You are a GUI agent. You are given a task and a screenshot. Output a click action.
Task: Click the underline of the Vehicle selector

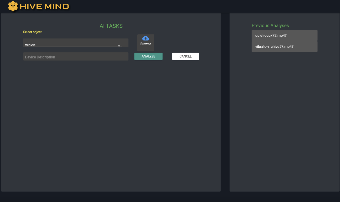click(x=73, y=46)
